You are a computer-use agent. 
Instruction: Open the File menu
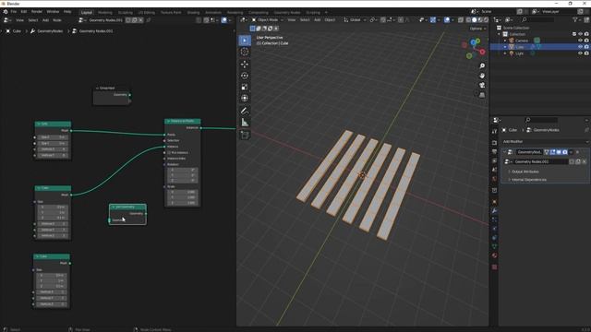14,12
